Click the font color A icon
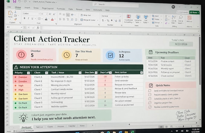This screenshot has width=205, height=133. point(52,19)
